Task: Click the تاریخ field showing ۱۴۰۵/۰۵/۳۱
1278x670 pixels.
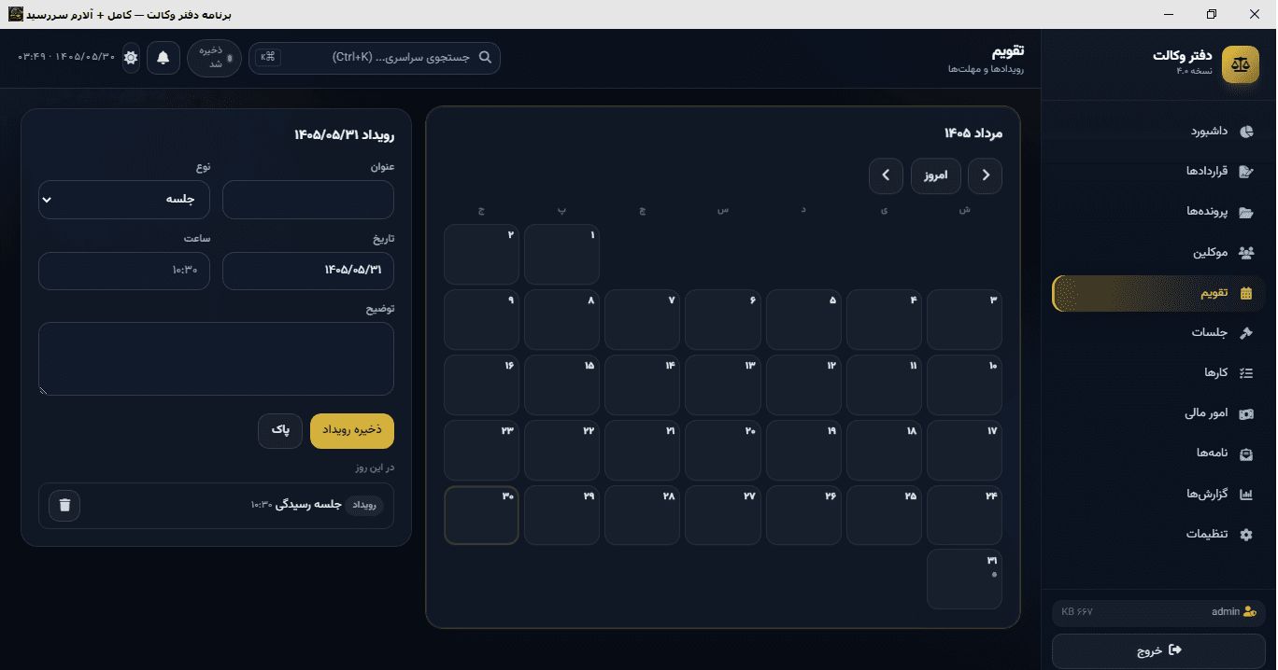Action: click(308, 271)
